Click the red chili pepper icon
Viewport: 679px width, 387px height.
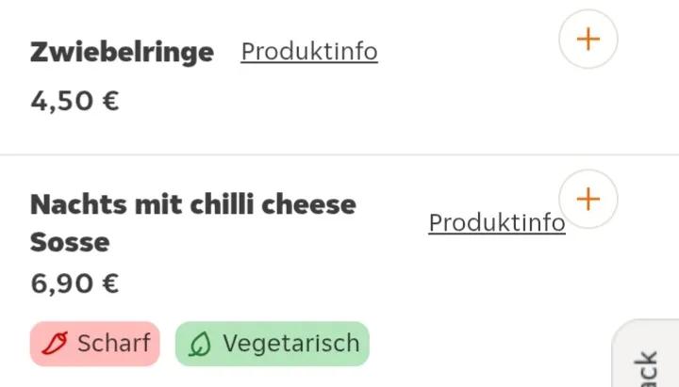tap(57, 344)
